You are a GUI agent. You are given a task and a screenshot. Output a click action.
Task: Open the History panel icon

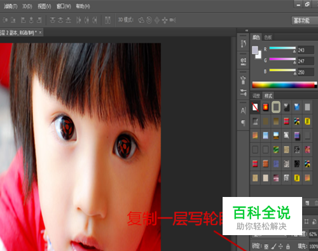(x=244, y=44)
